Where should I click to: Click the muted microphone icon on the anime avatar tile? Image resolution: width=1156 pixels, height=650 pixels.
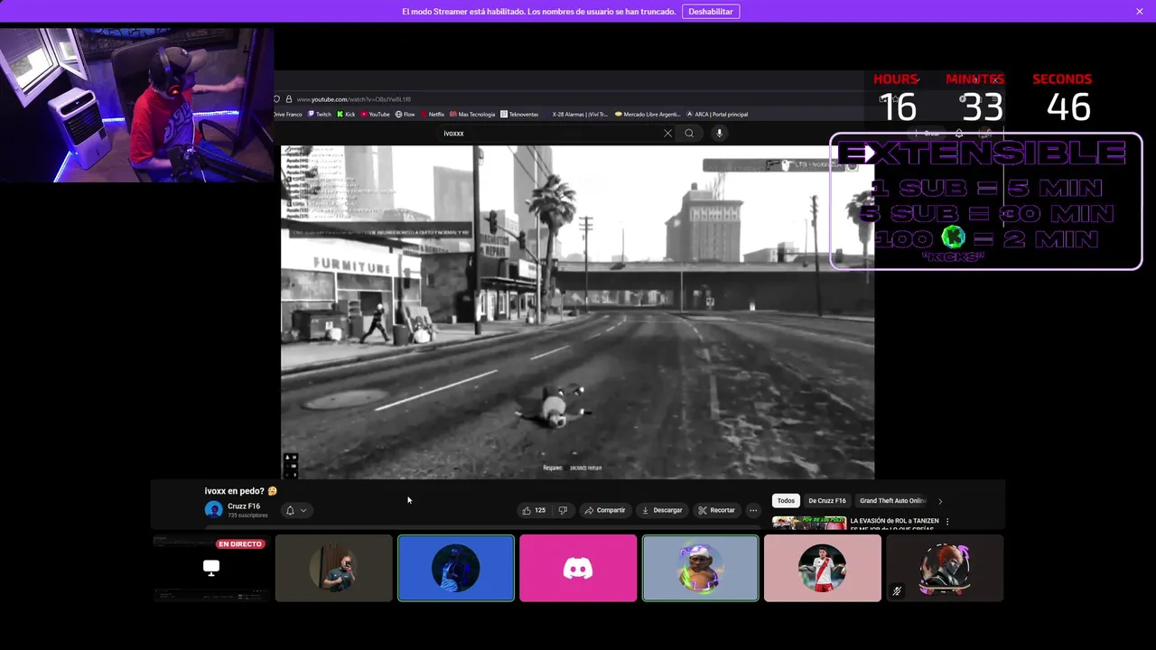pyautogui.click(x=897, y=591)
